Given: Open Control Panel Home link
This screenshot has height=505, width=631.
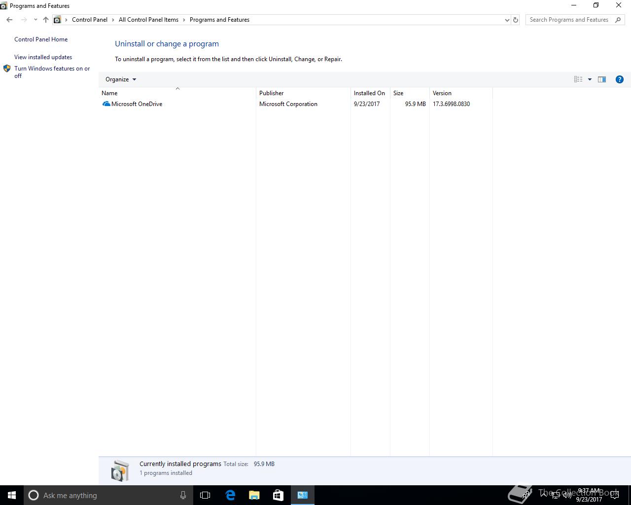Looking at the screenshot, I should [x=41, y=39].
